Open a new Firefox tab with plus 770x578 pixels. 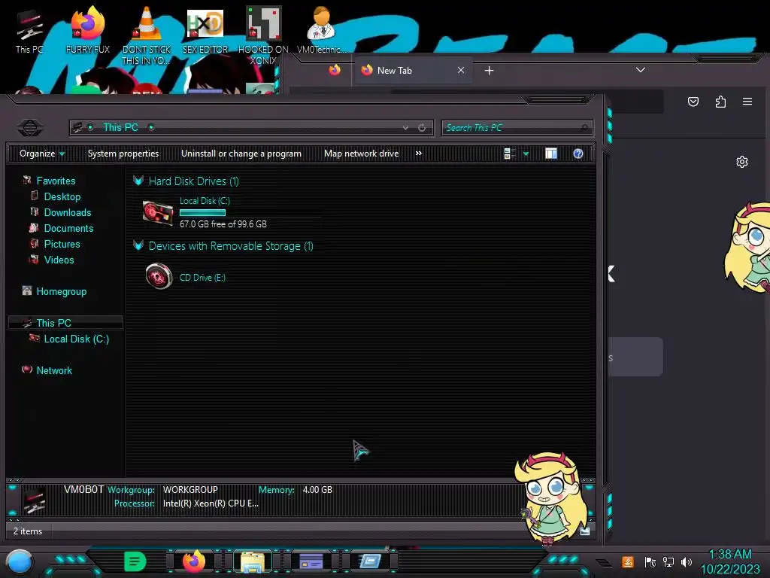[489, 71]
